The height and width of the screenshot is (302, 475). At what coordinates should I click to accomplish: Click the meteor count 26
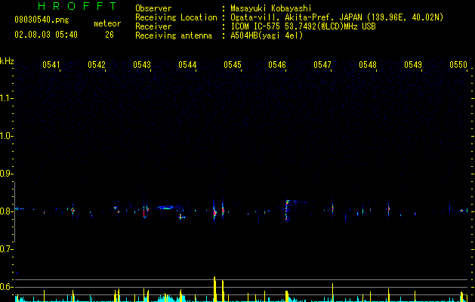click(109, 35)
